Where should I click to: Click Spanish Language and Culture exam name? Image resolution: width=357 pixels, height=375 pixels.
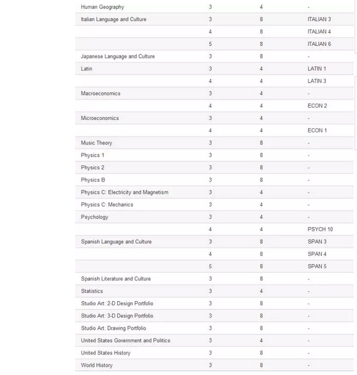point(116,242)
